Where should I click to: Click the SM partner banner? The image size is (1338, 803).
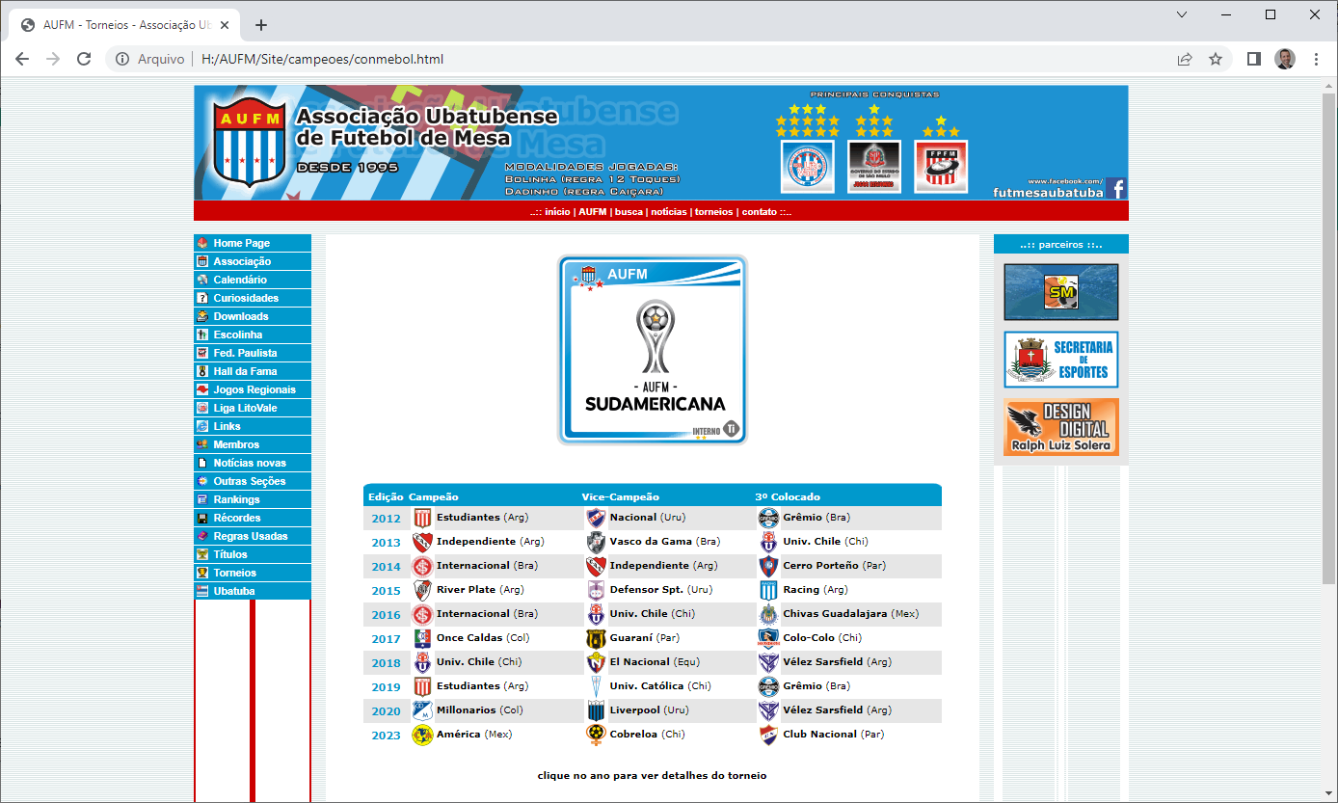pos(1060,292)
